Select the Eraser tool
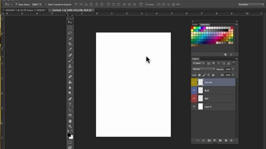 pyautogui.click(x=70, y=77)
